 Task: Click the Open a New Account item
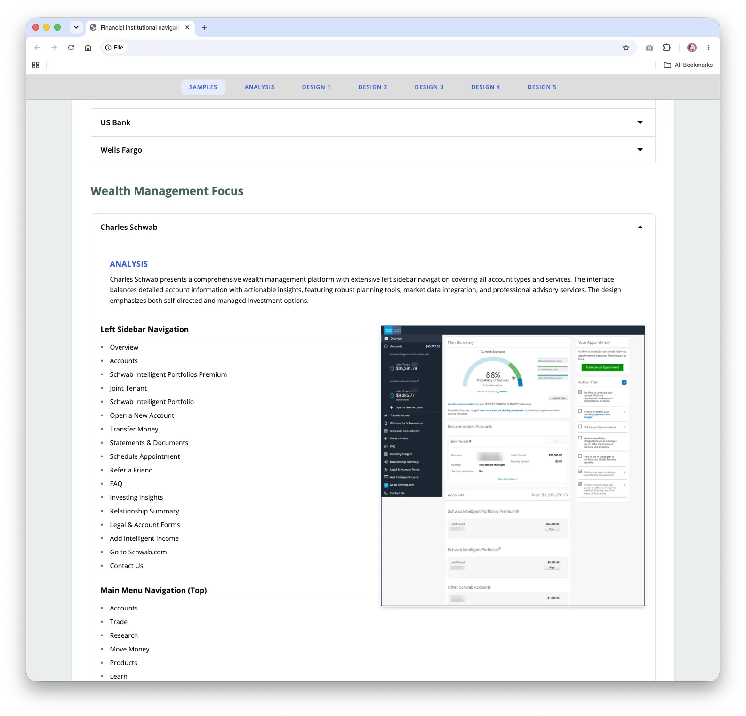(142, 415)
